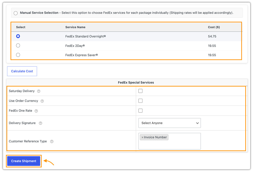Click the FedEx Standard Overnight service name

tap(86, 37)
